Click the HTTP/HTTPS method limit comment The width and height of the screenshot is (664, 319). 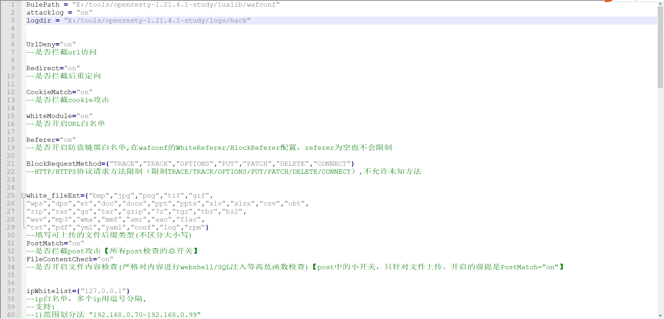coord(224,172)
